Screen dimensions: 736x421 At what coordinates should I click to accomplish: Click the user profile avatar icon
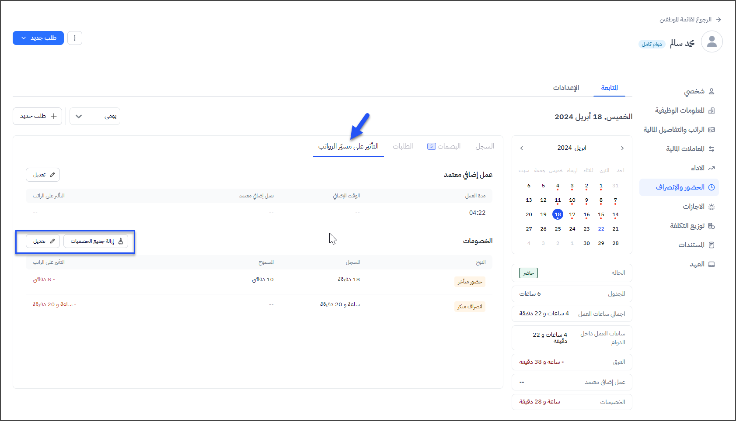pos(712,42)
